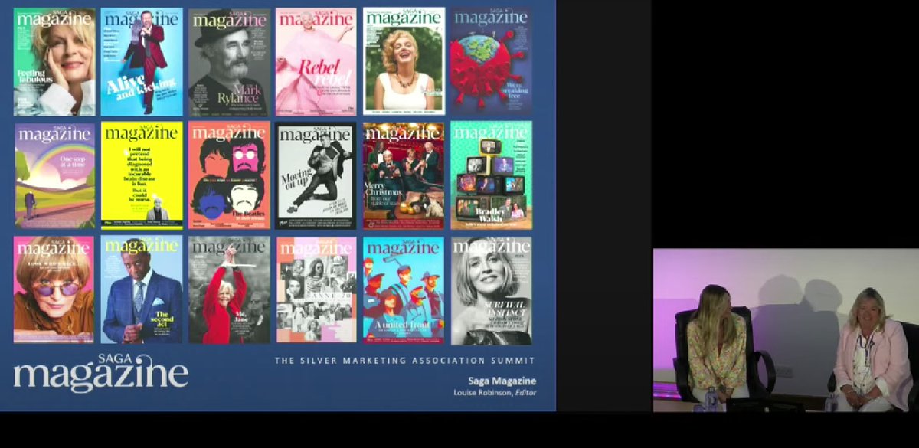The width and height of the screenshot is (919, 448).
Task: Click 'The second act' blue suit cover
Action: tap(142, 289)
